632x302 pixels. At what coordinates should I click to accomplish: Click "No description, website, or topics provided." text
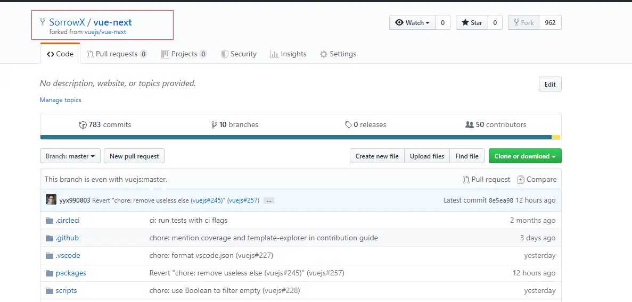(118, 83)
